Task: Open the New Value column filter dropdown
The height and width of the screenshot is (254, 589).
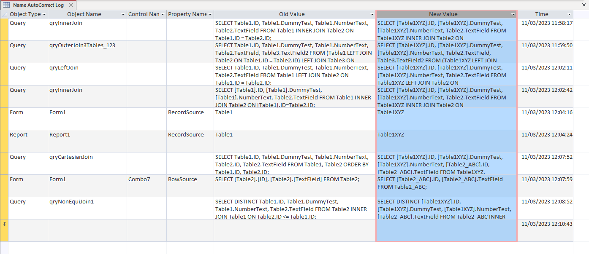Action: (513, 14)
